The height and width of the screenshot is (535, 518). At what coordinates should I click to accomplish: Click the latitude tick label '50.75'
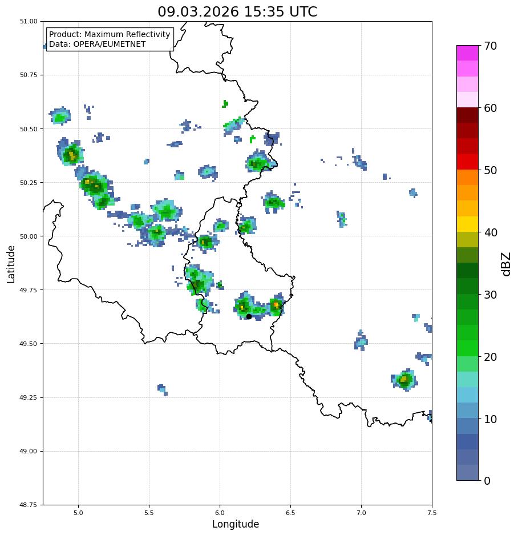tap(29, 75)
